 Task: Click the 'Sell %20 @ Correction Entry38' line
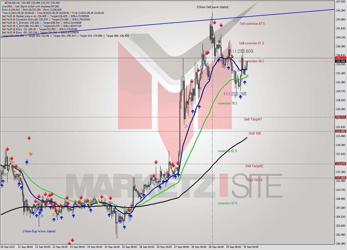click(46, 19)
